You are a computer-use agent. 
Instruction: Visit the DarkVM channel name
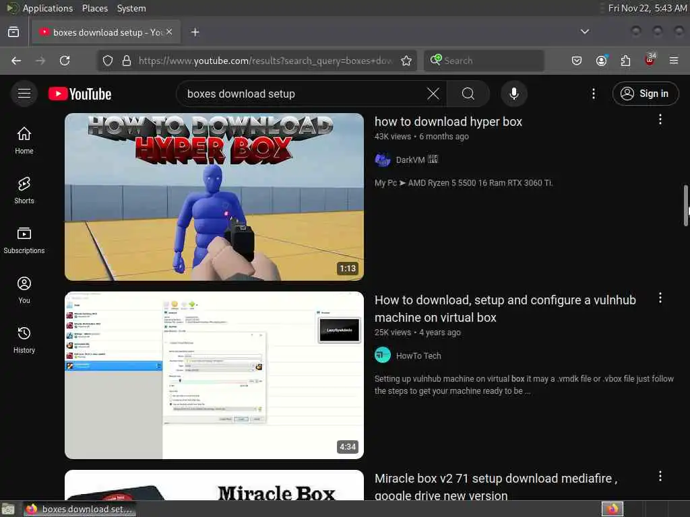(x=410, y=160)
